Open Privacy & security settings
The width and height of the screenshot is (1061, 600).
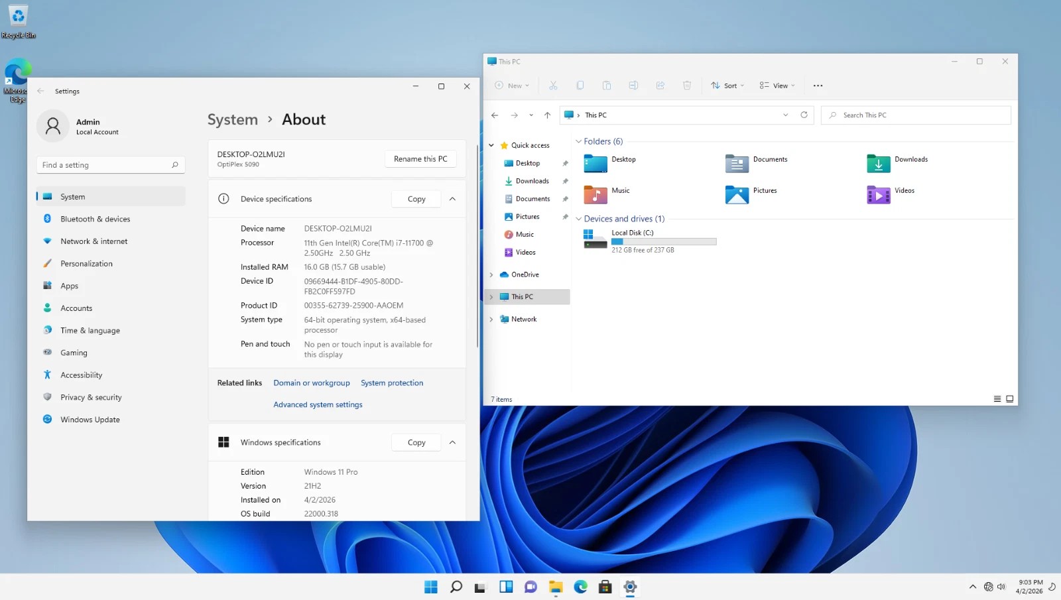(x=111, y=397)
